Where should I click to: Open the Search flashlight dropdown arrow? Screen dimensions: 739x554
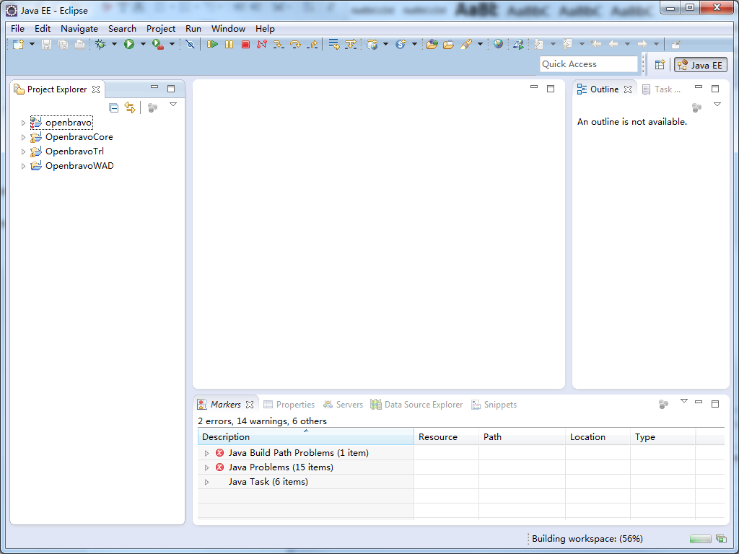(x=480, y=44)
